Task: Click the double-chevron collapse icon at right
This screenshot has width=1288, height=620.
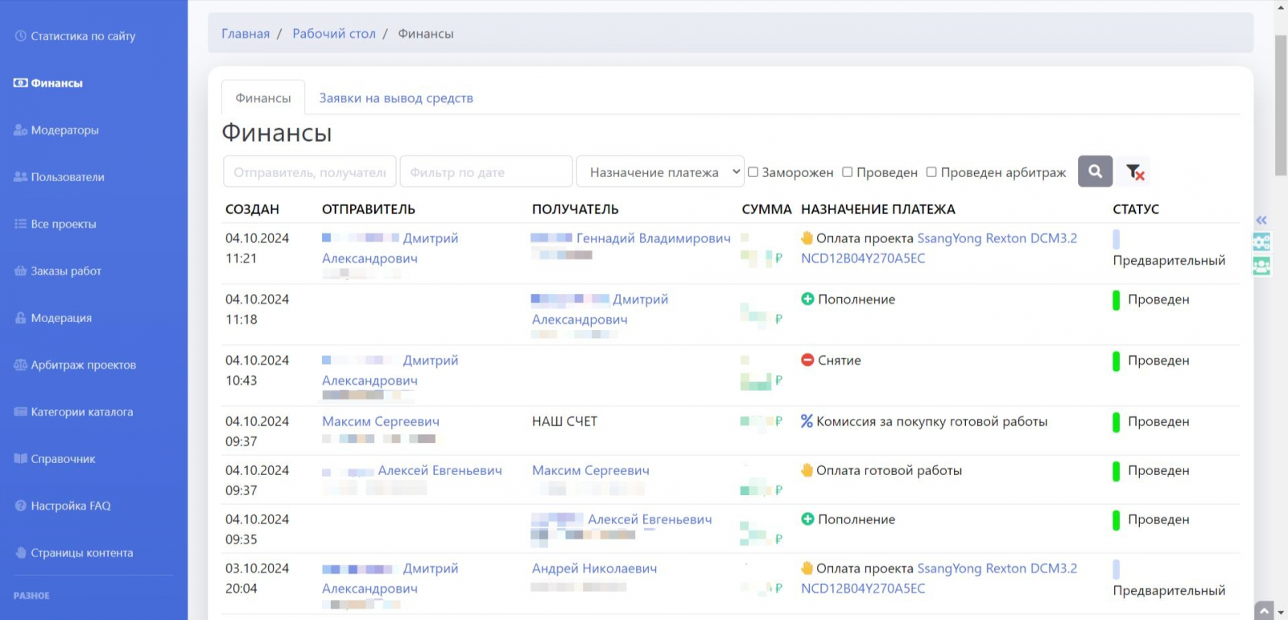Action: 1261,220
